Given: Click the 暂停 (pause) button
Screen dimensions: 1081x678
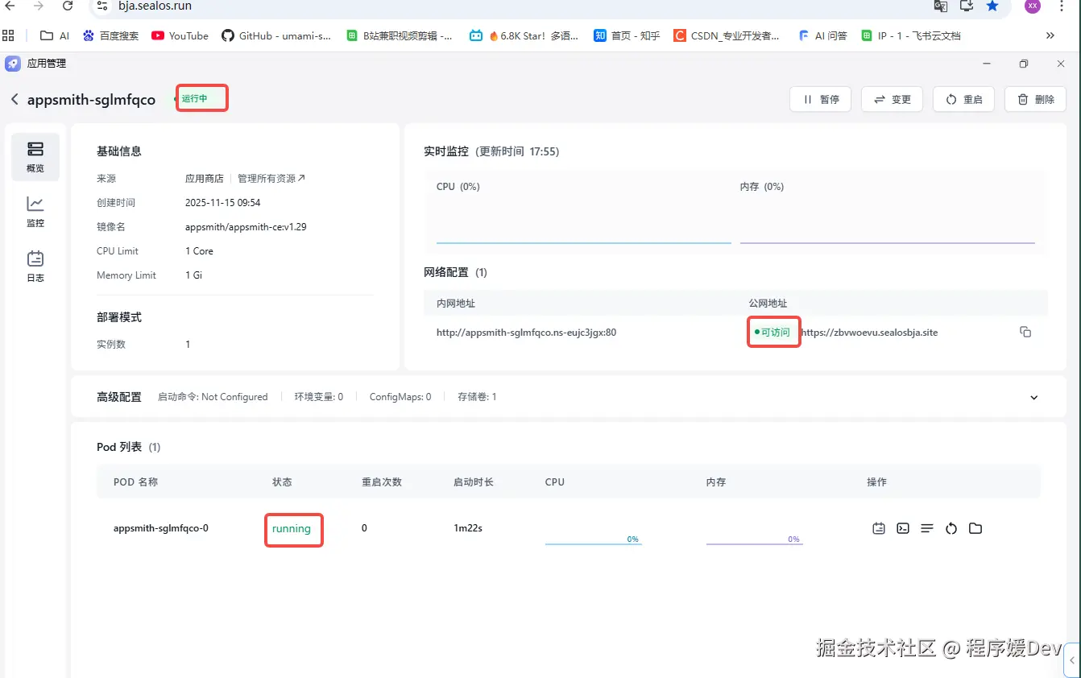Looking at the screenshot, I should 821,99.
